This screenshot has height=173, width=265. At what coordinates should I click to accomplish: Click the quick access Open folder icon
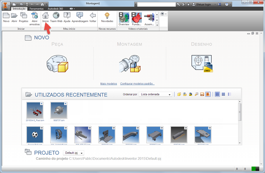point(22,4)
